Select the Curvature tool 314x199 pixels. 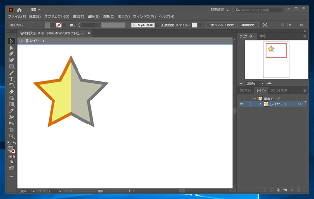tap(11, 60)
